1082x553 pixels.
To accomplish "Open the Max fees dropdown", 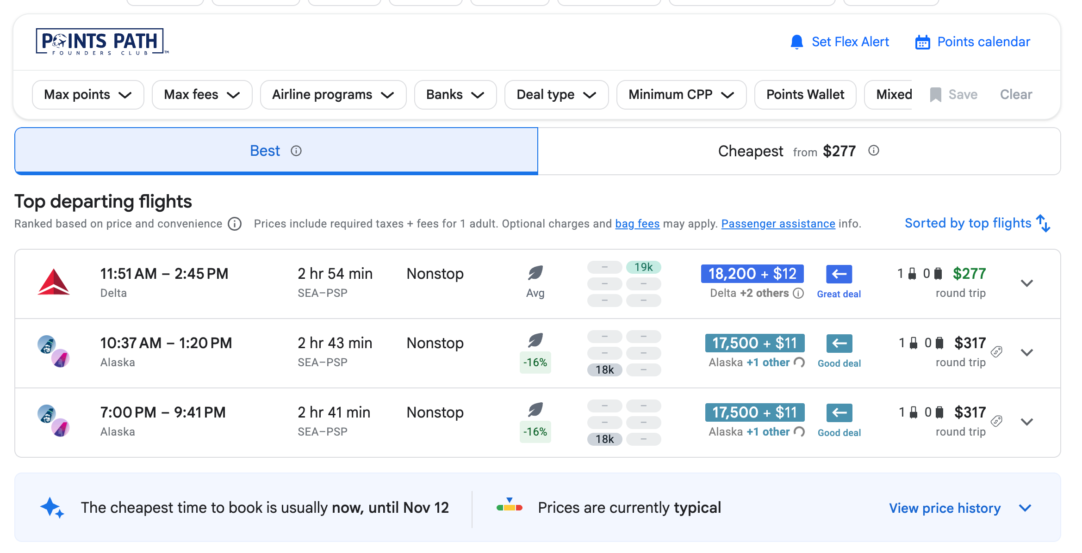I will click(x=202, y=95).
